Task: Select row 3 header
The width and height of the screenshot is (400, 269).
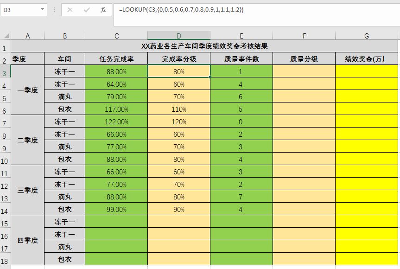Action: pos(5,73)
